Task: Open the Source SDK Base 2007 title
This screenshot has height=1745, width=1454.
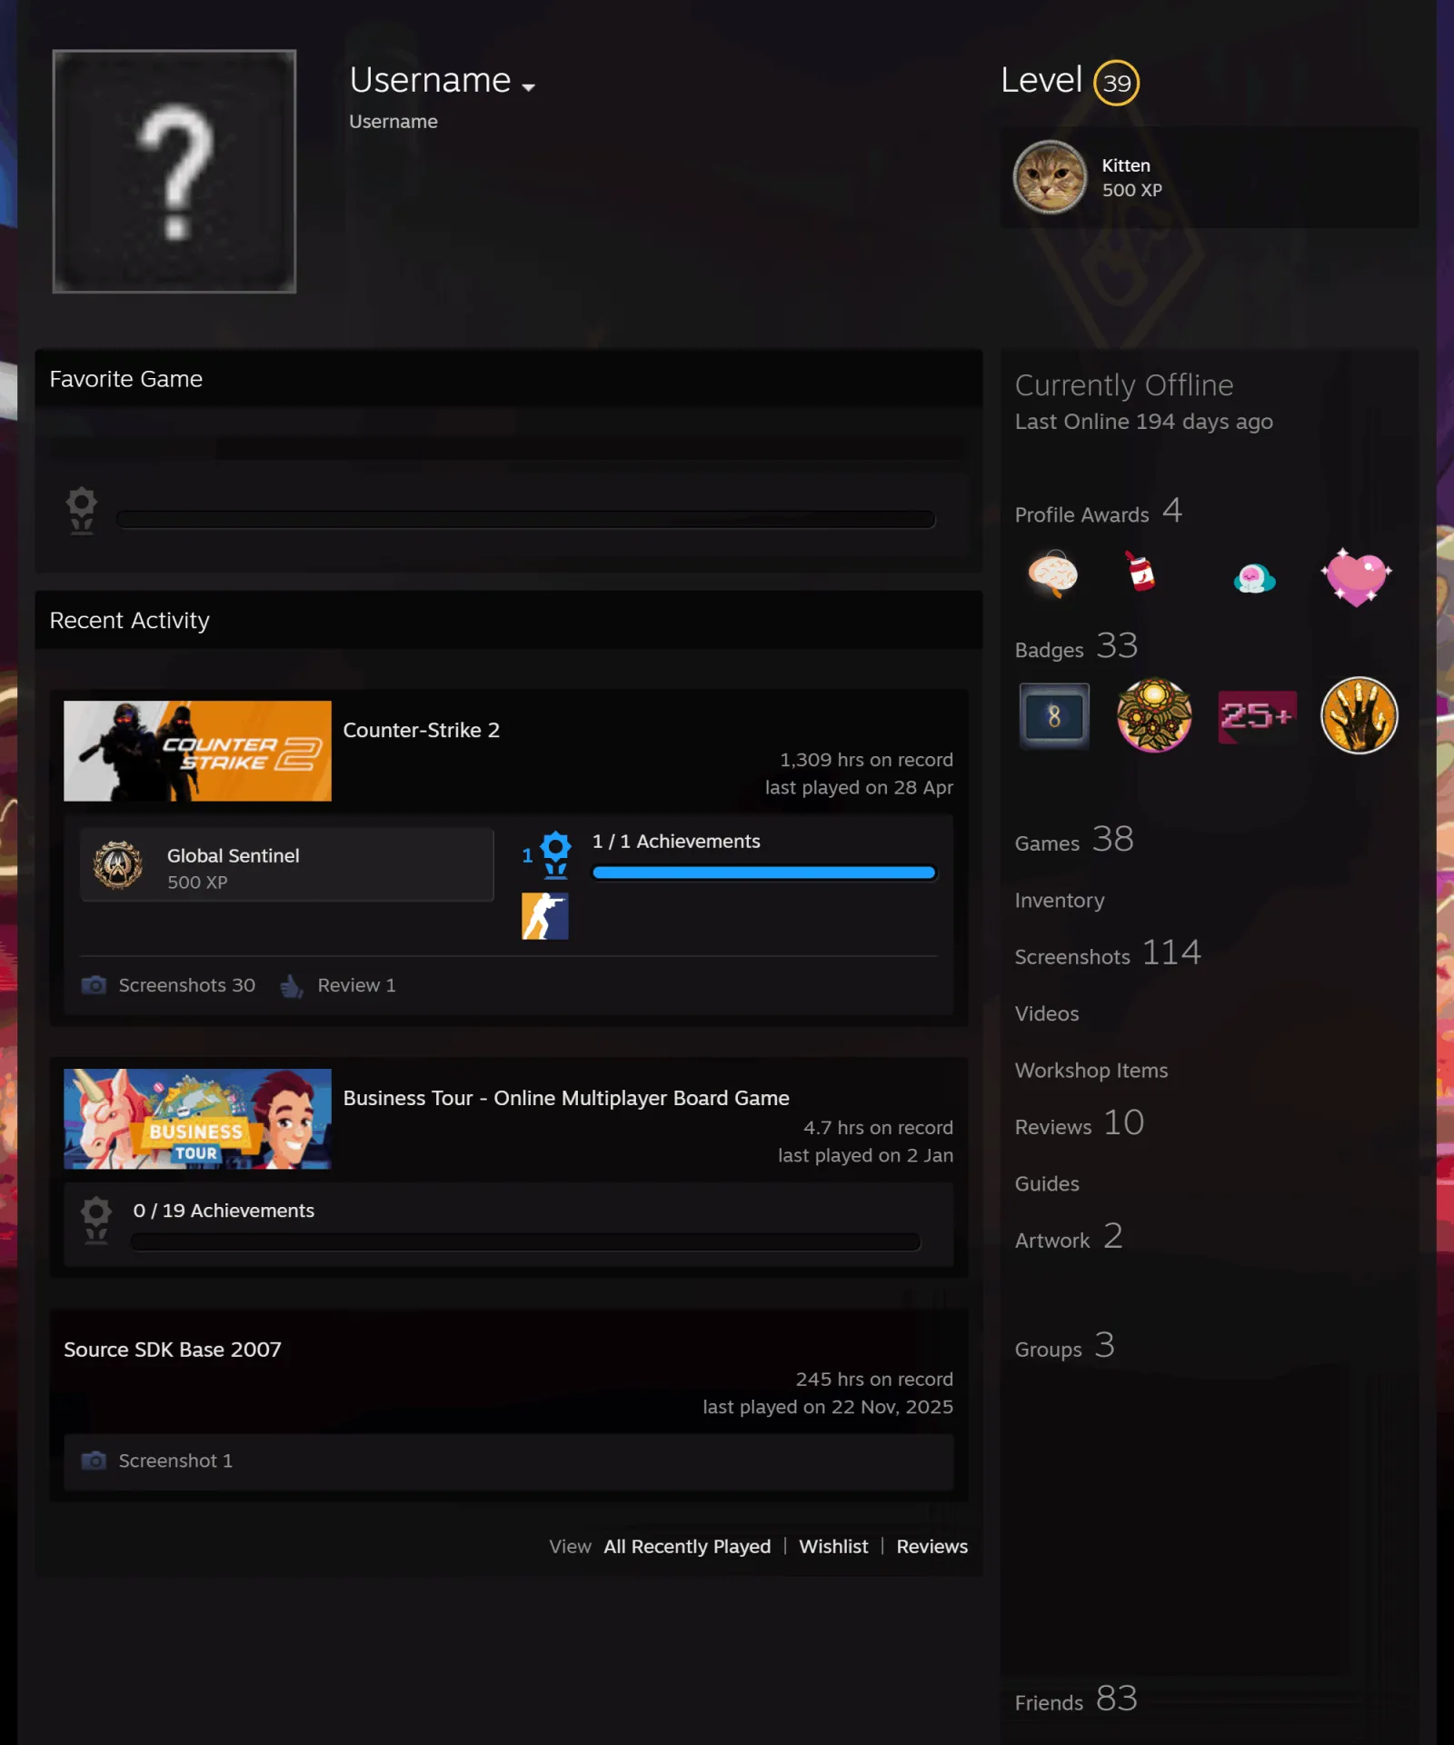Action: (x=173, y=1350)
